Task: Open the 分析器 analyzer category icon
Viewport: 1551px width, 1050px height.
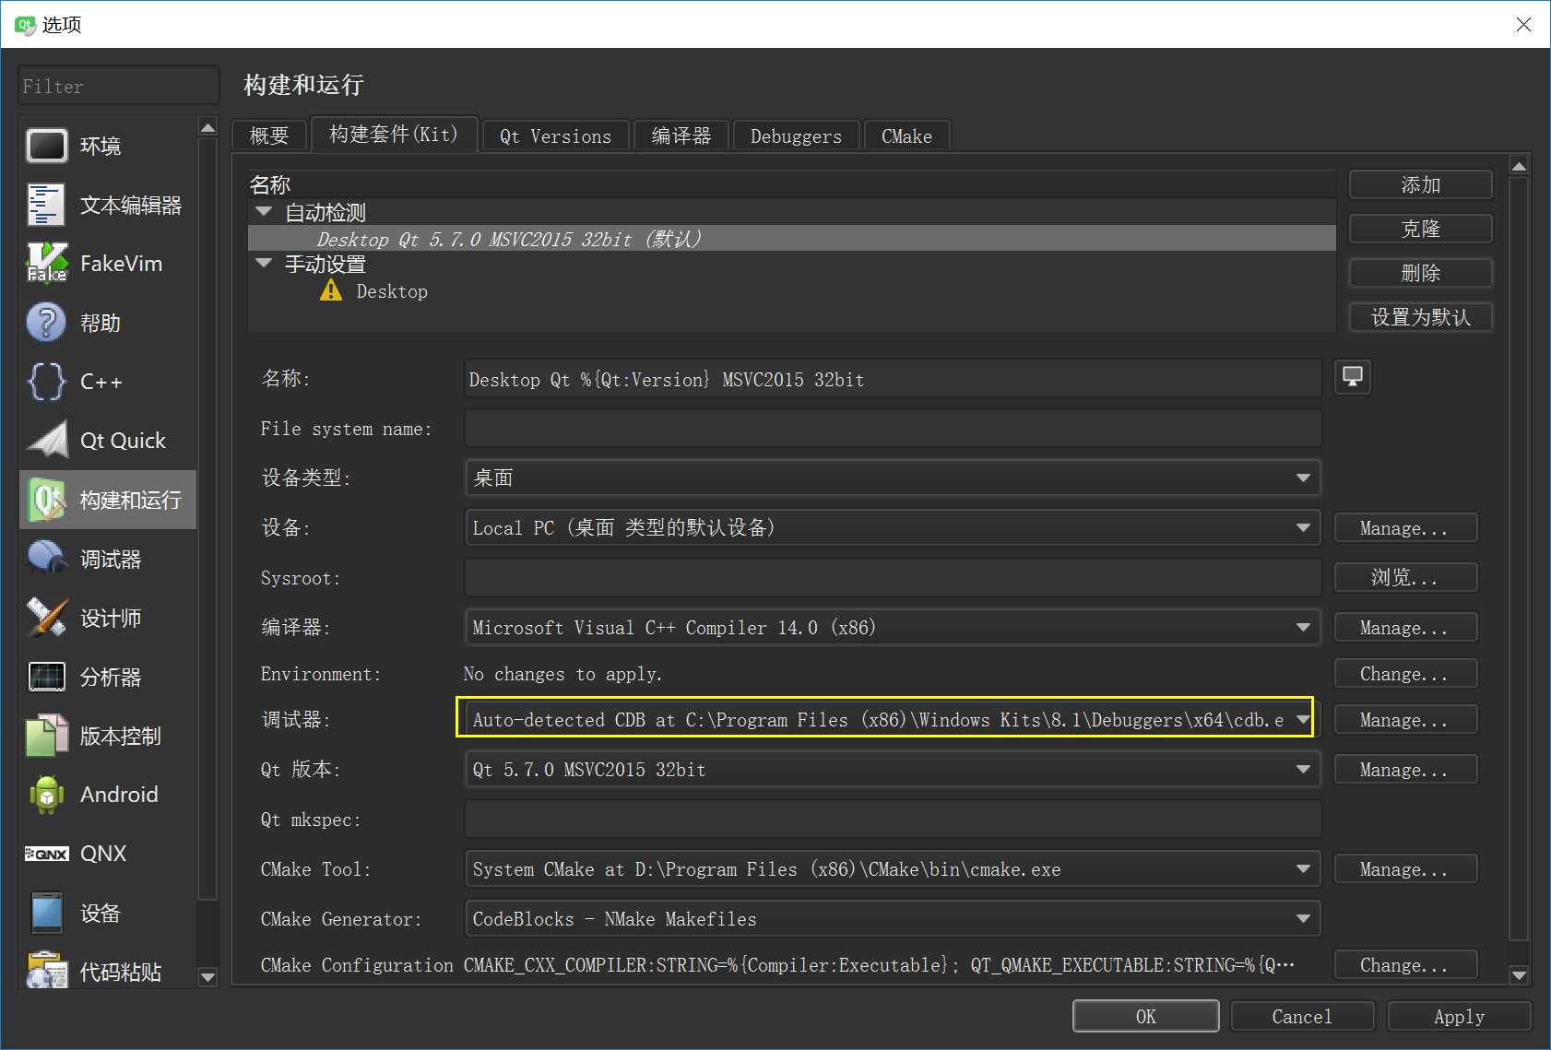Action: tap(46, 677)
